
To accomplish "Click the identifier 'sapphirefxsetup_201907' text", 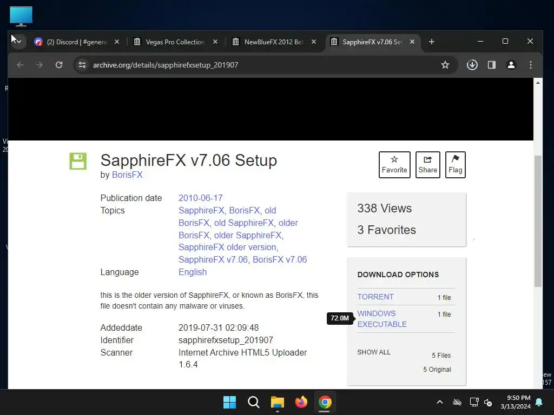I will pyautogui.click(x=226, y=340).
